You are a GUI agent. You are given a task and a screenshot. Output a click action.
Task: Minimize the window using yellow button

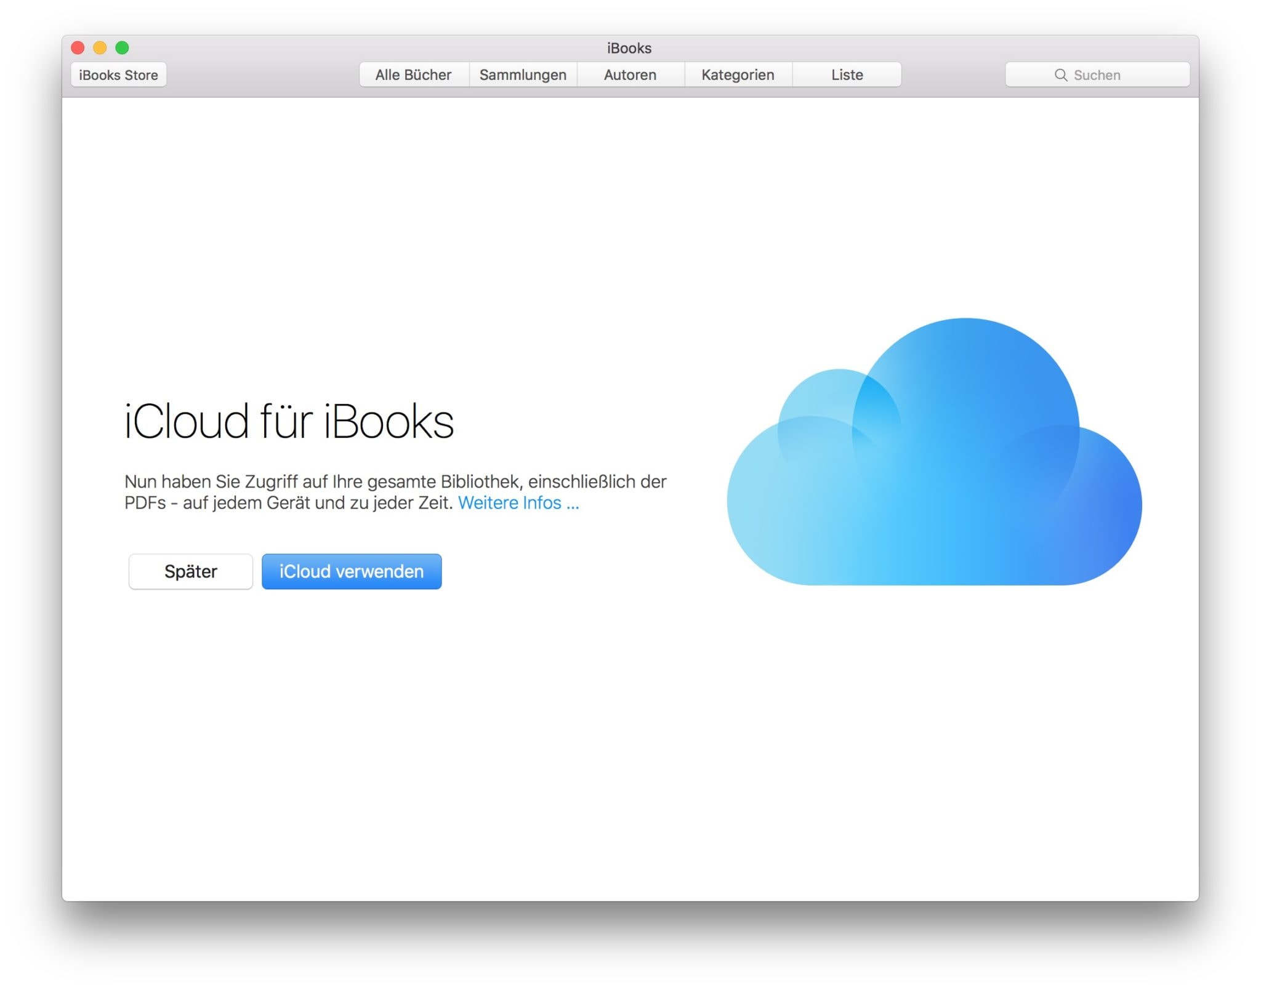pos(100,47)
